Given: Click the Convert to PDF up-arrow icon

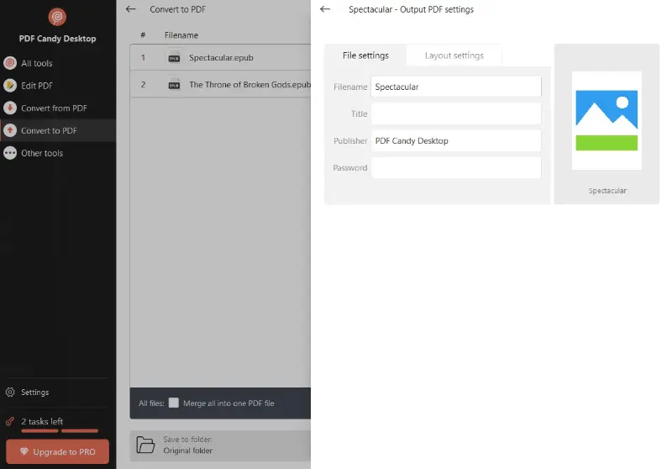Looking at the screenshot, I should point(10,130).
